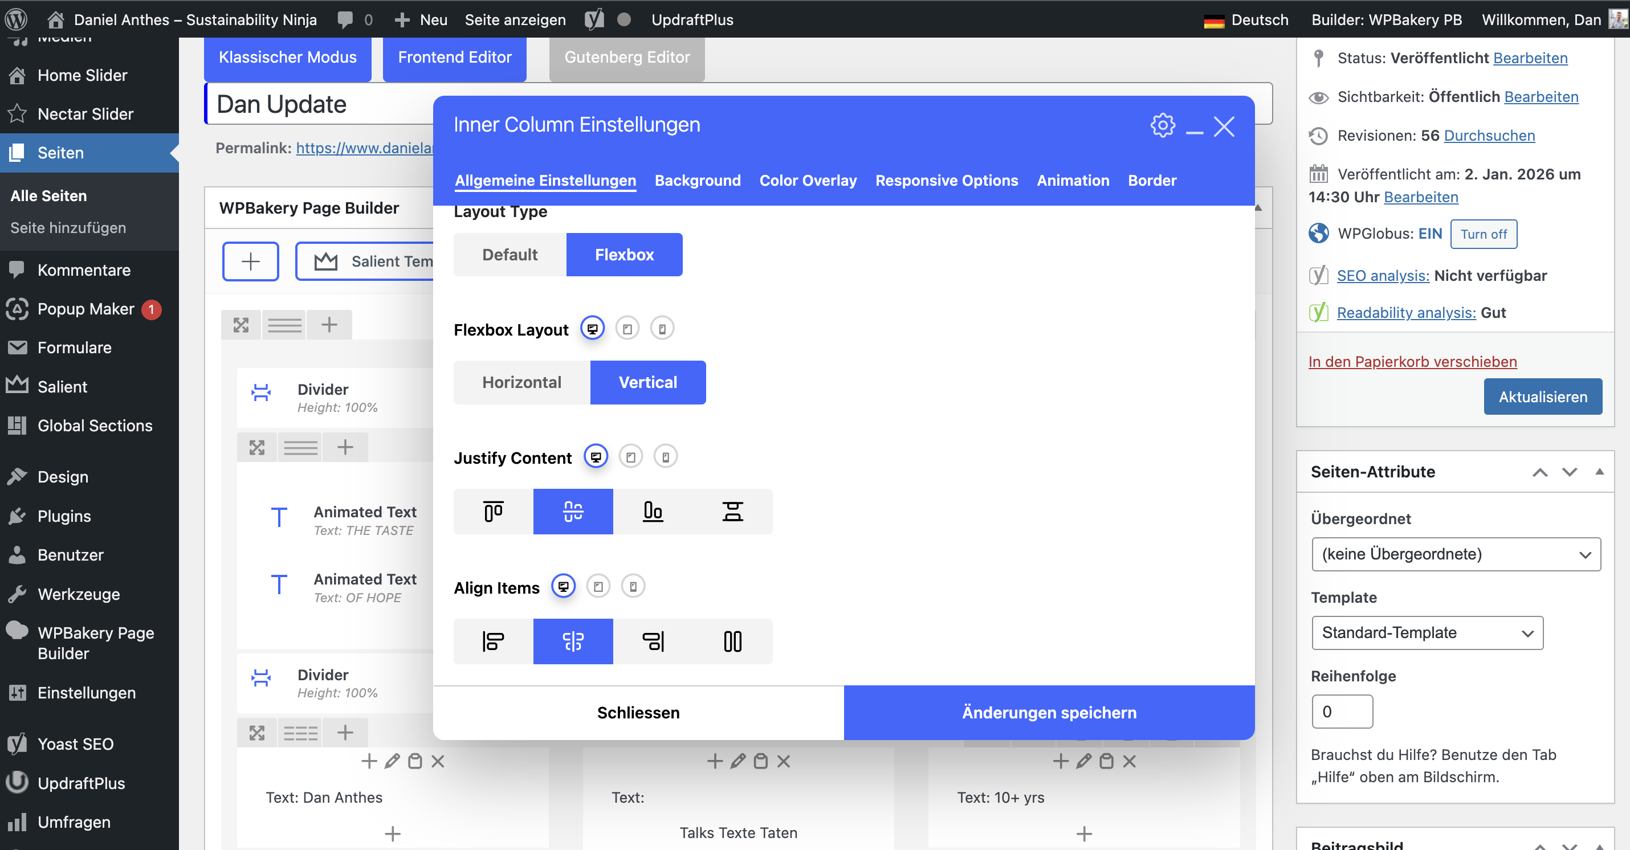The height and width of the screenshot is (850, 1630).
Task: Choose Justify Content bottom-align icon
Action: click(x=653, y=511)
